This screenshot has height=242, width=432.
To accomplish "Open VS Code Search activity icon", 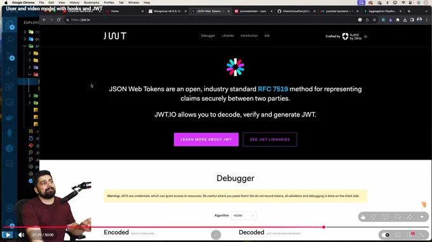I will coord(10,40).
